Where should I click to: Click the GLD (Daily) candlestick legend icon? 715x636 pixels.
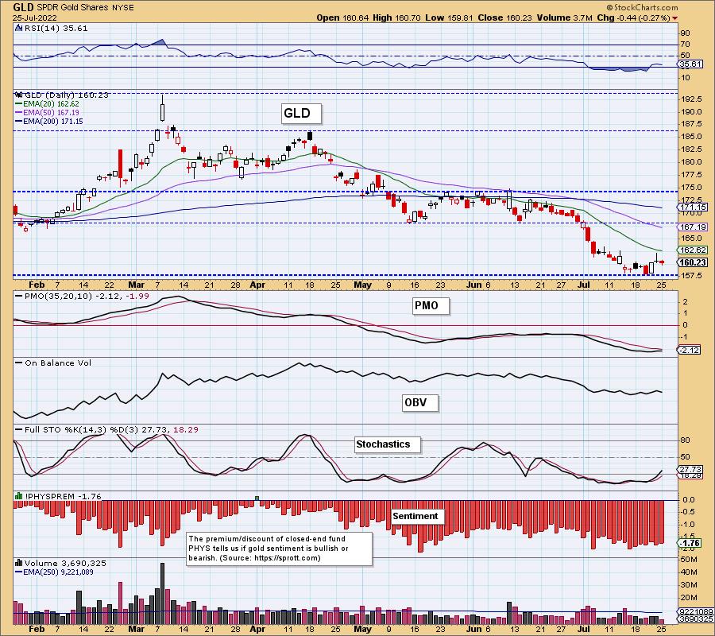coord(19,95)
